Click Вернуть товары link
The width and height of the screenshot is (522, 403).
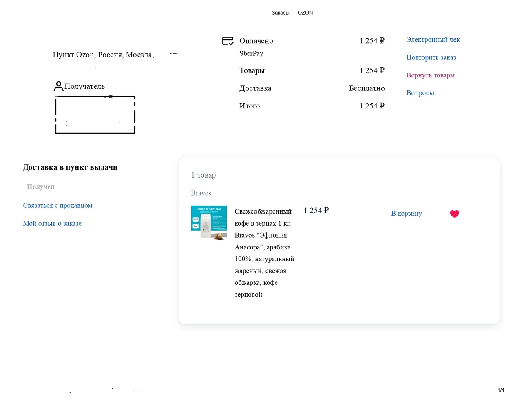(430, 75)
